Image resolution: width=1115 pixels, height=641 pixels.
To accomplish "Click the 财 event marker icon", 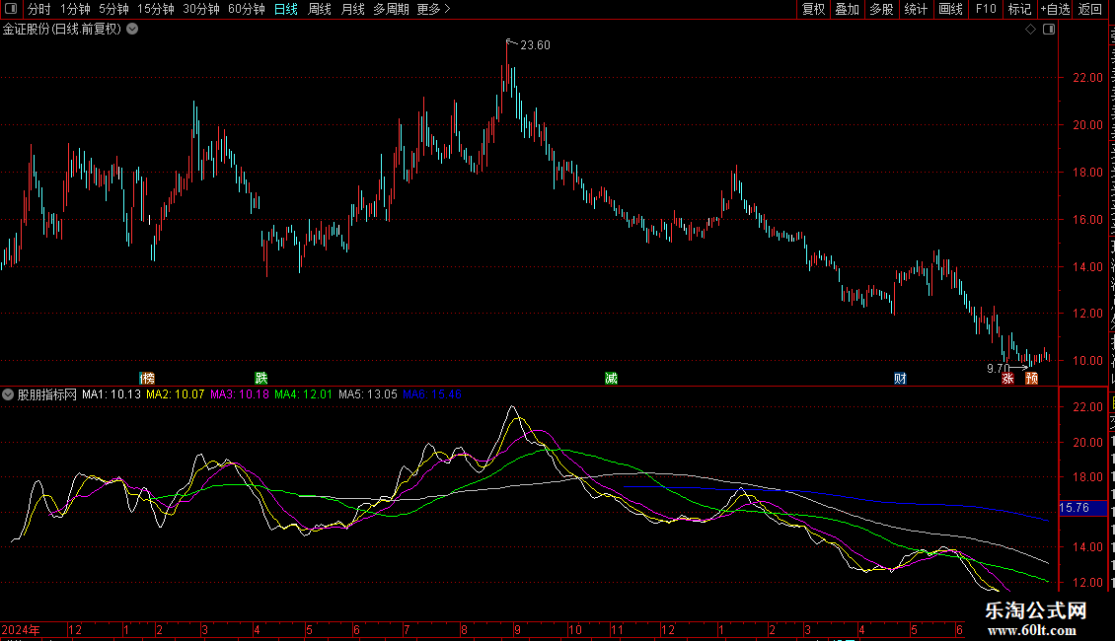I will pyautogui.click(x=900, y=378).
